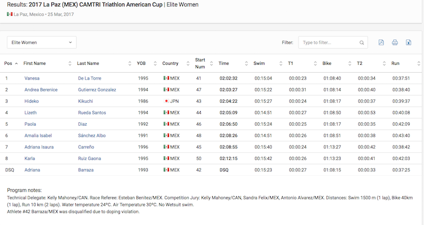This screenshot has height=225, width=424.
Task: Sort table by YOB column
Action: pyautogui.click(x=146, y=63)
